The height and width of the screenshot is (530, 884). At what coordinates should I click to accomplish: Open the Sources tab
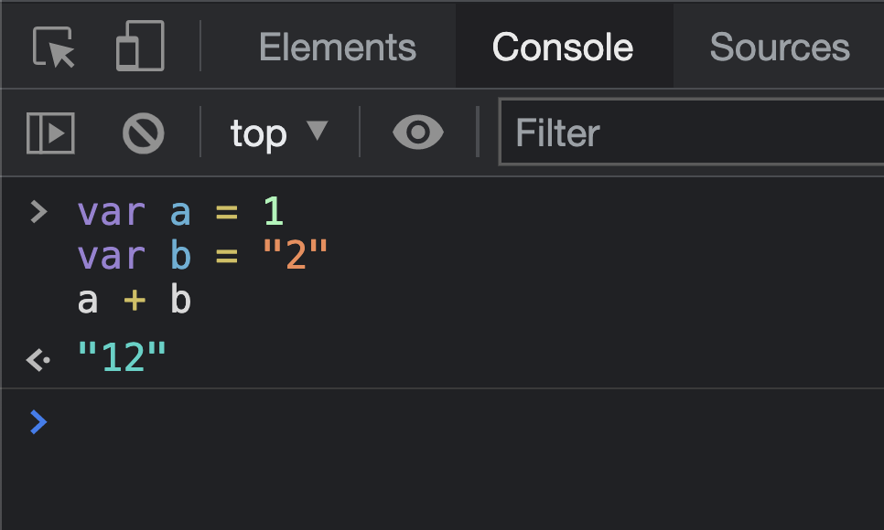tap(779, 46)
